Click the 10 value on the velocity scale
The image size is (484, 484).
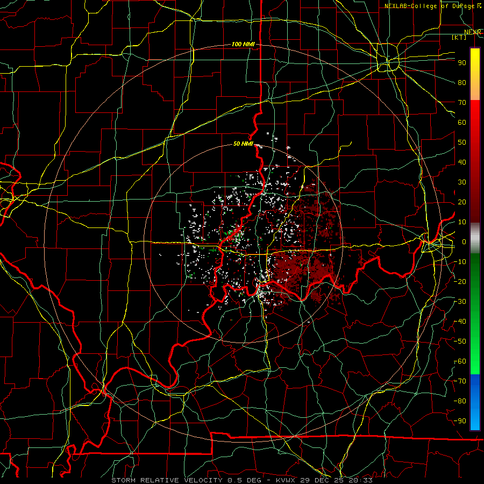pos(462,222)
